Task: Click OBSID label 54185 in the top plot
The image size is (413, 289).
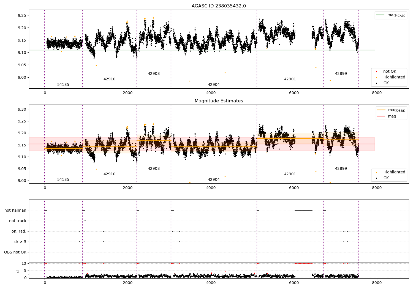Action: 63,85
